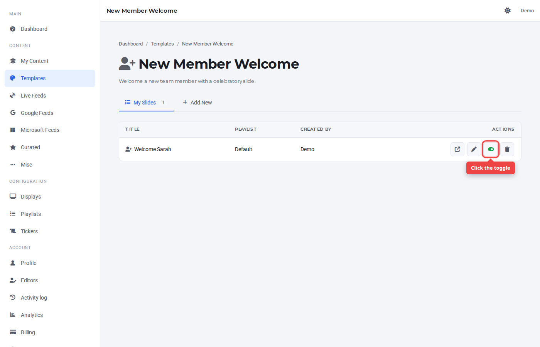The height and width of the screenshot is (347, 540).
Task: Click the Editors user-pen icon
Action: point(13,280)
